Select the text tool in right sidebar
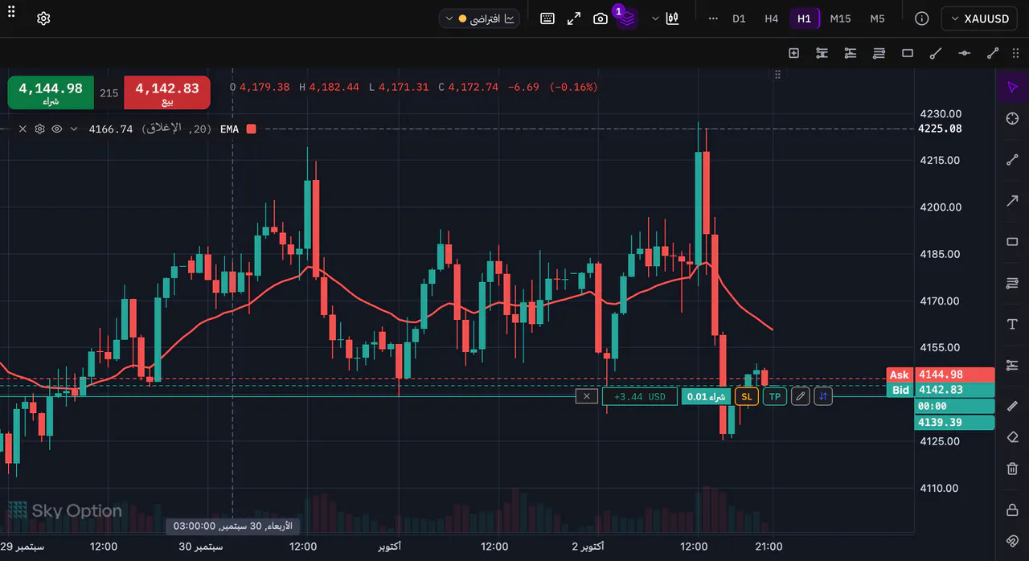 click(1012, 324)
